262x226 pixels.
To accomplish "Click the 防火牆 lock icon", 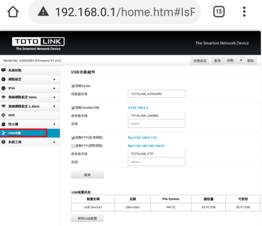I will pyautogui.click(x=3, y=124).
